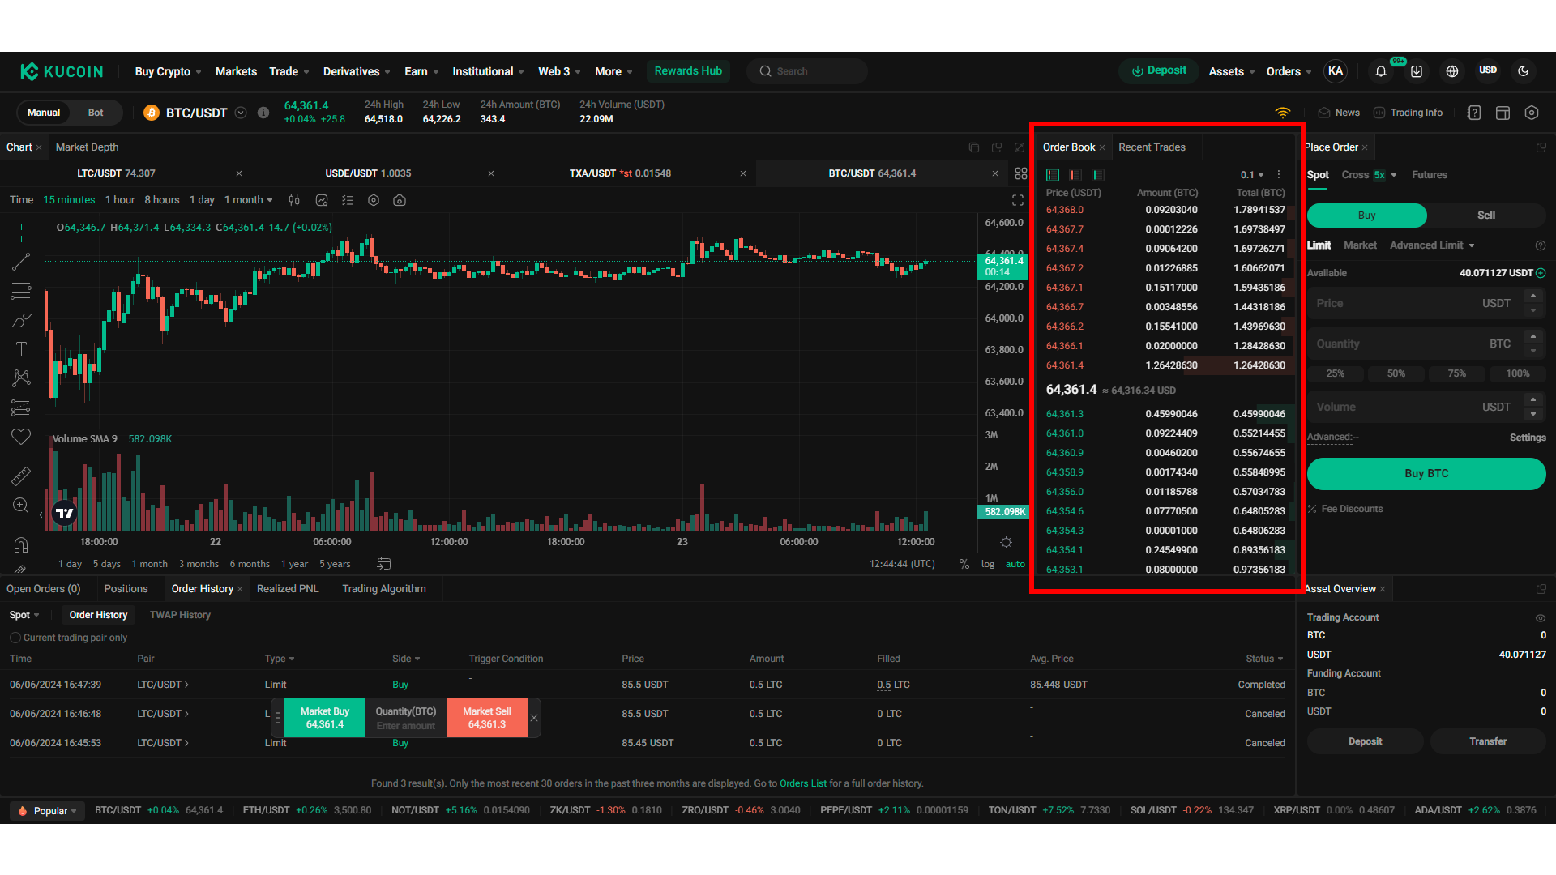1556x875 pixels.
Task: Take chart snapshot with camera icon
Action: tap(400, 200)
